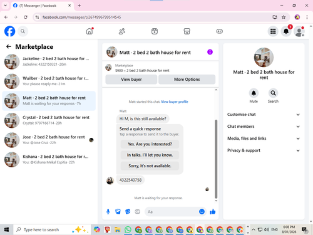The image size is (313, 235).
Task: Open the Jackeline conversation
Action: [49, 61]
